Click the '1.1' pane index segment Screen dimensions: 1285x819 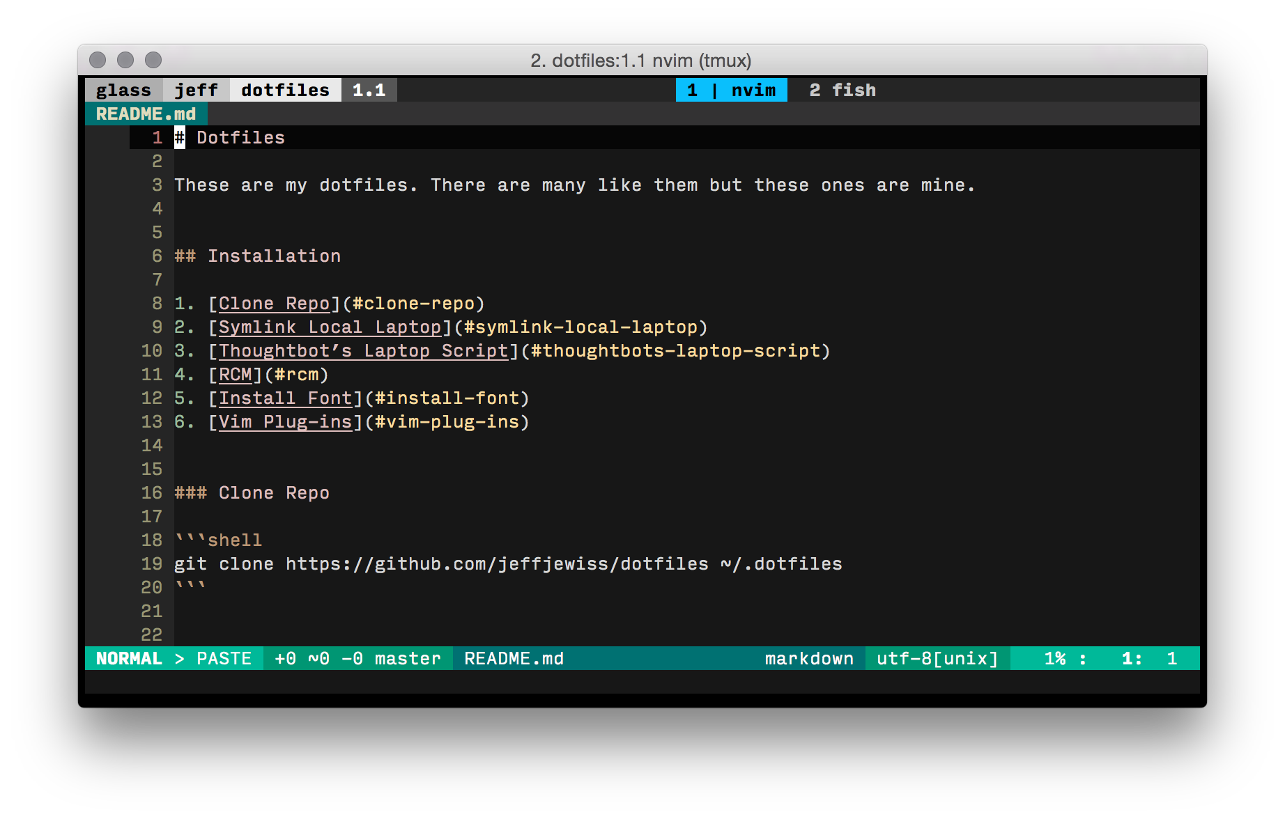pos(369,90)
